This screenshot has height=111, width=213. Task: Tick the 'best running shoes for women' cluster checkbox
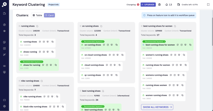(142, 26)
